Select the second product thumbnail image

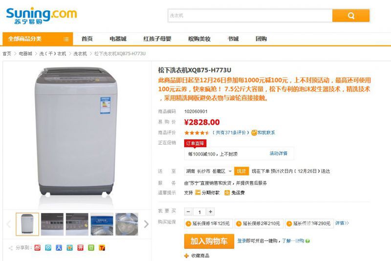(52, 224)
